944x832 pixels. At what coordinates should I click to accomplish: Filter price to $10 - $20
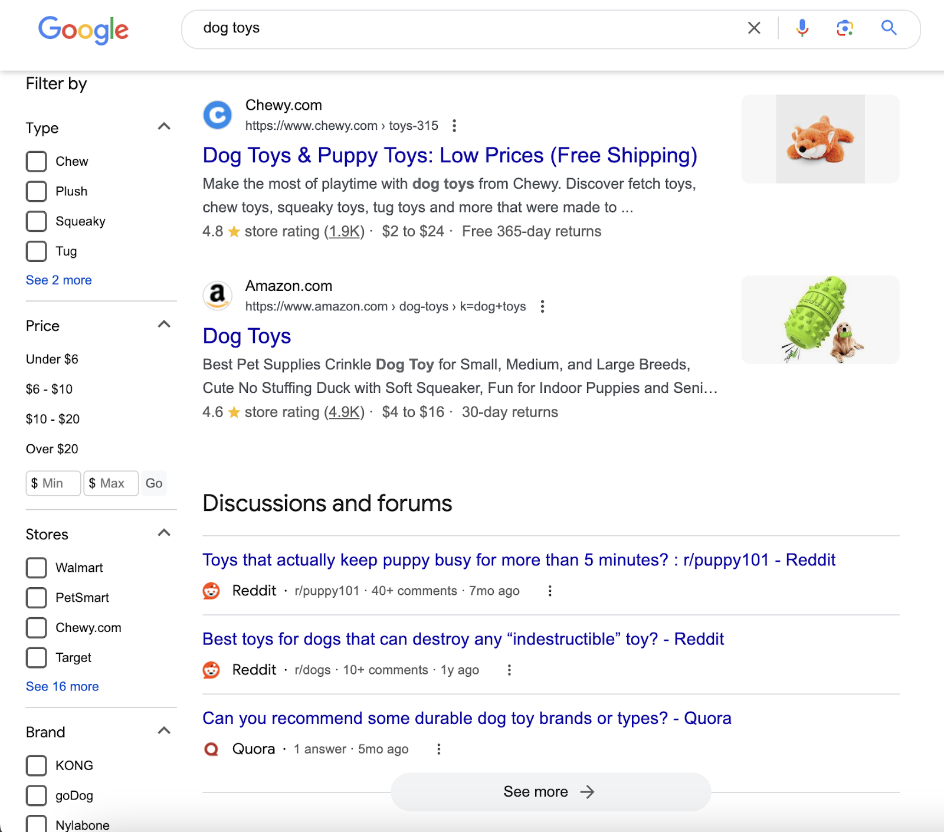[x=53, y=419]
